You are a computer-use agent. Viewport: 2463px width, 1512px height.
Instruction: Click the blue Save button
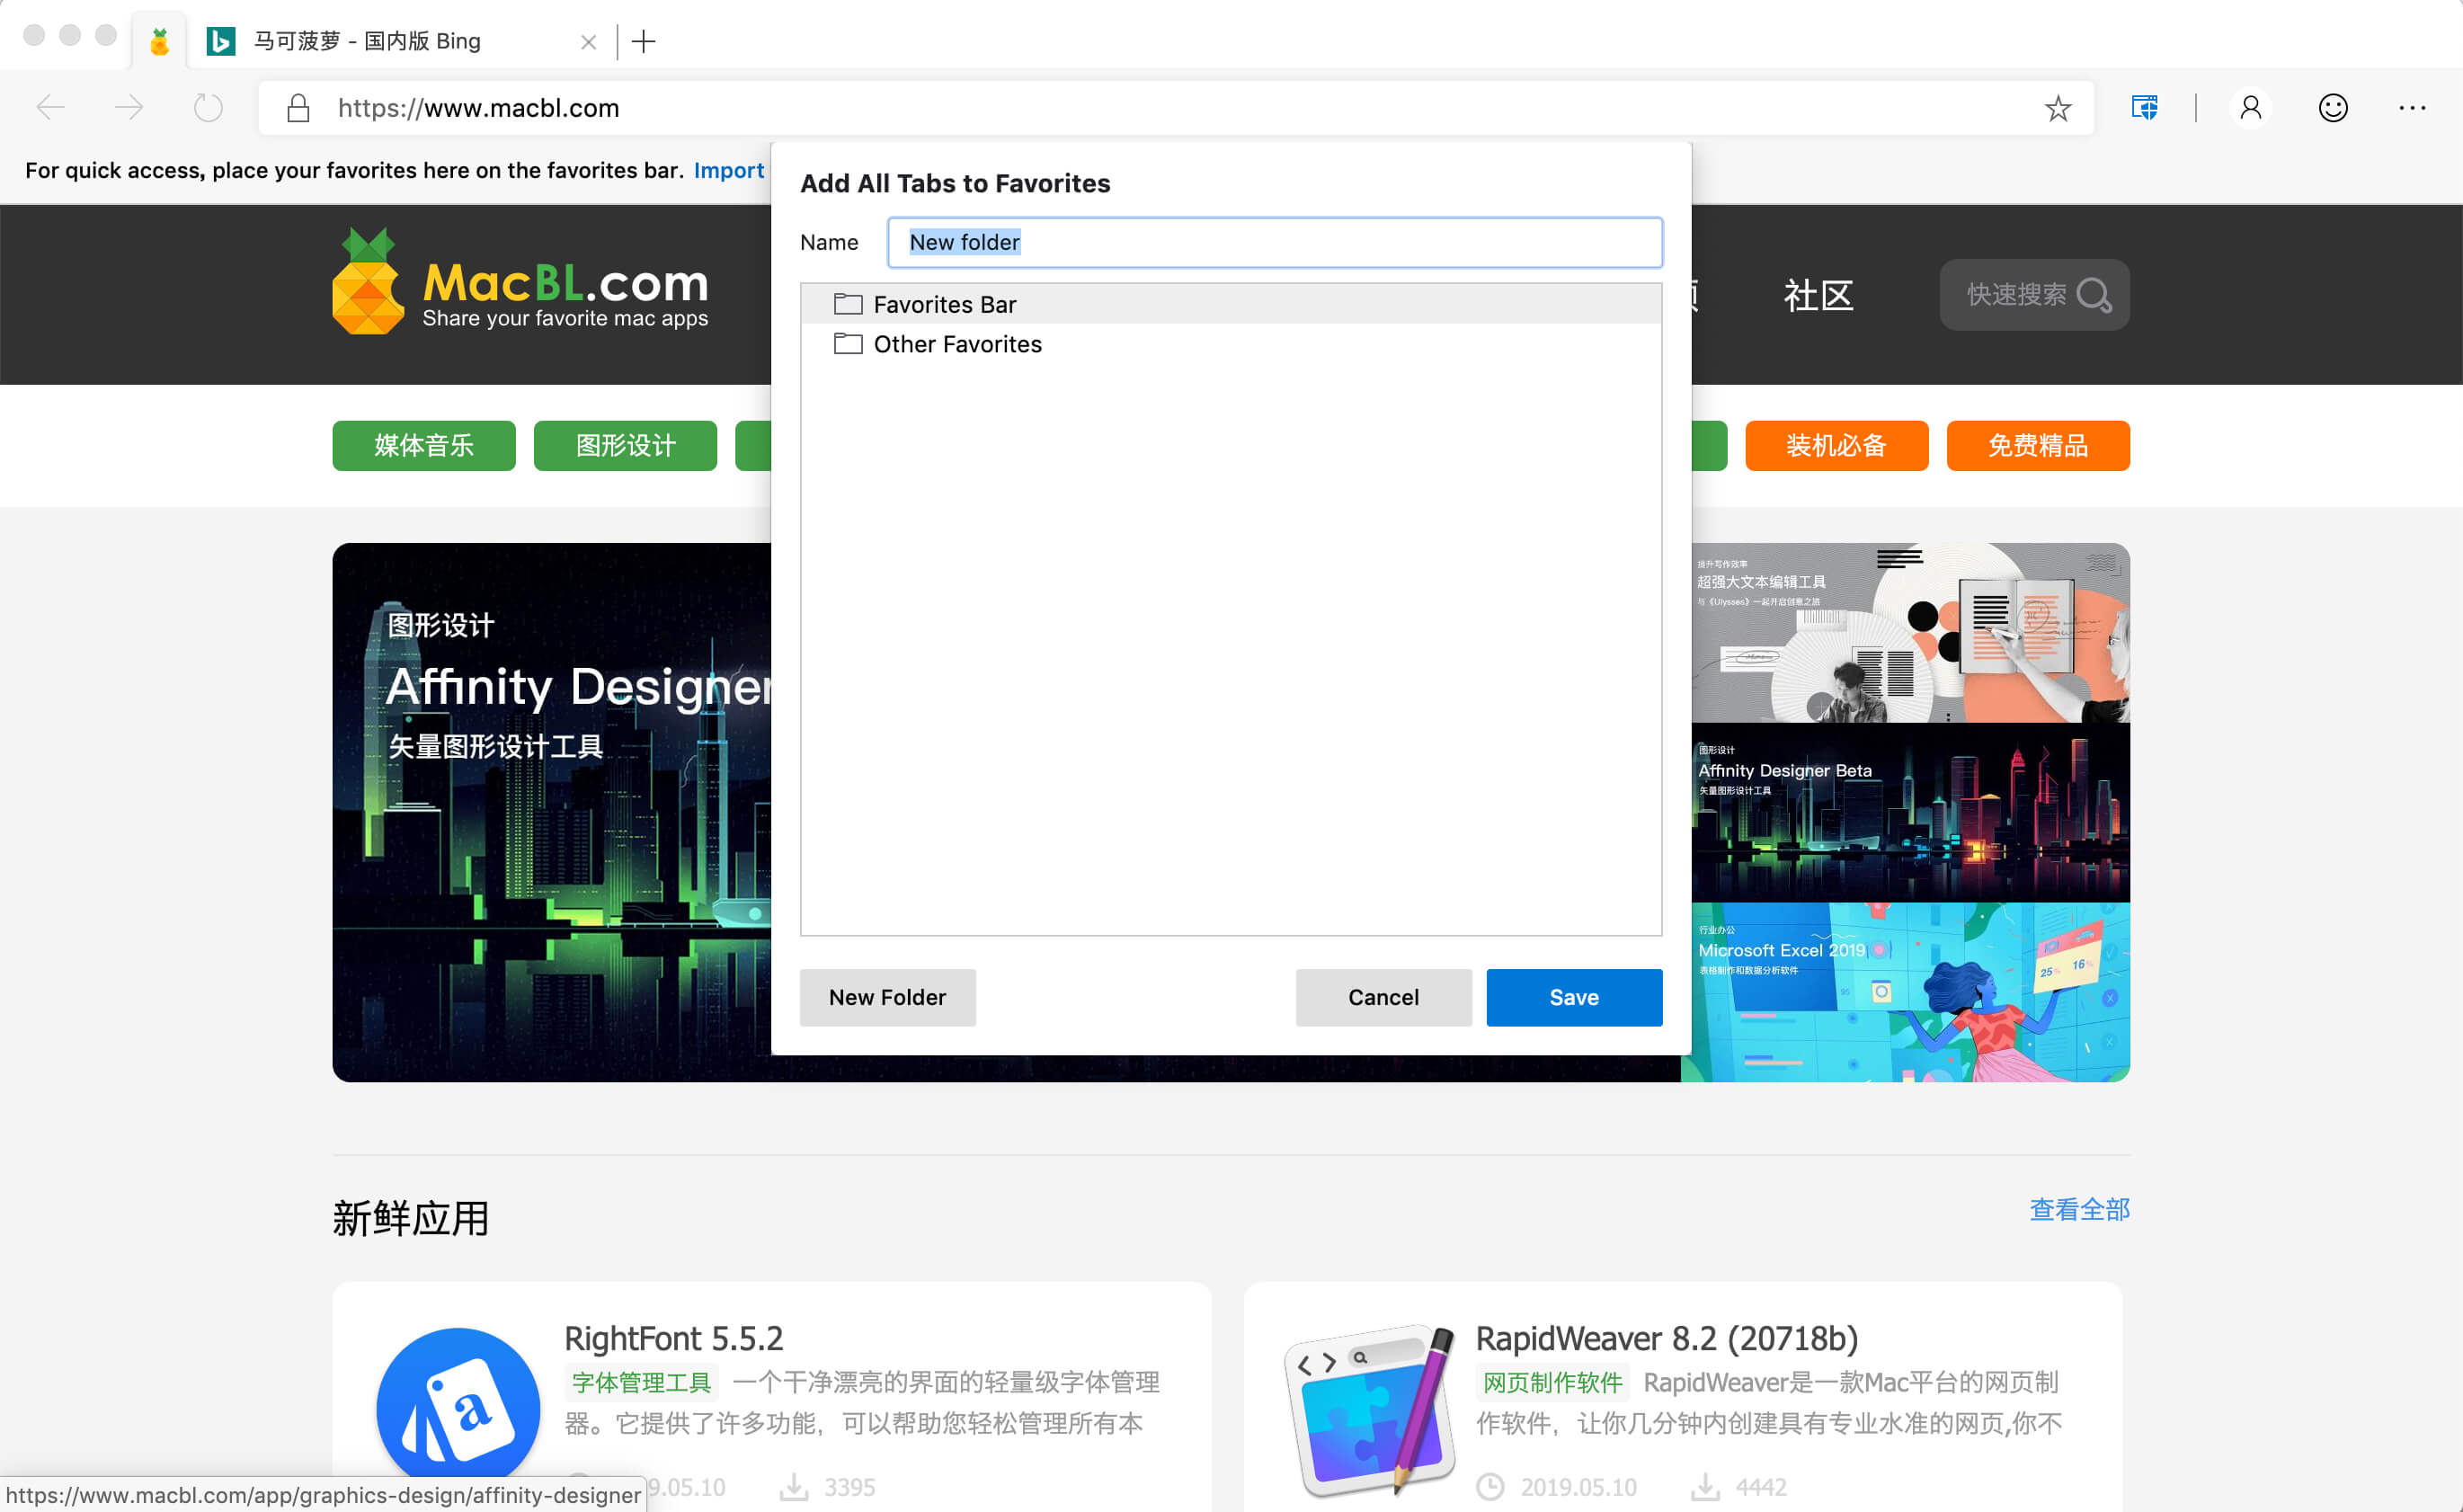click(1574, 997)
